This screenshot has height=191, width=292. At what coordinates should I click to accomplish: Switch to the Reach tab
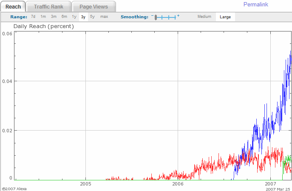(x=13, y=6)
